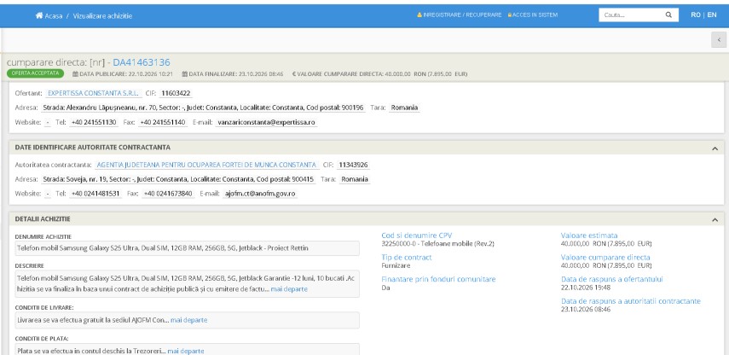
Task: Open Acces in sistem login link
Action: point(532,15)
